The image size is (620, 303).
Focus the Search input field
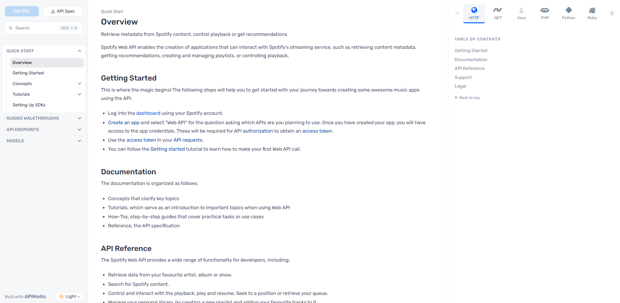click(x=44, y=28)
